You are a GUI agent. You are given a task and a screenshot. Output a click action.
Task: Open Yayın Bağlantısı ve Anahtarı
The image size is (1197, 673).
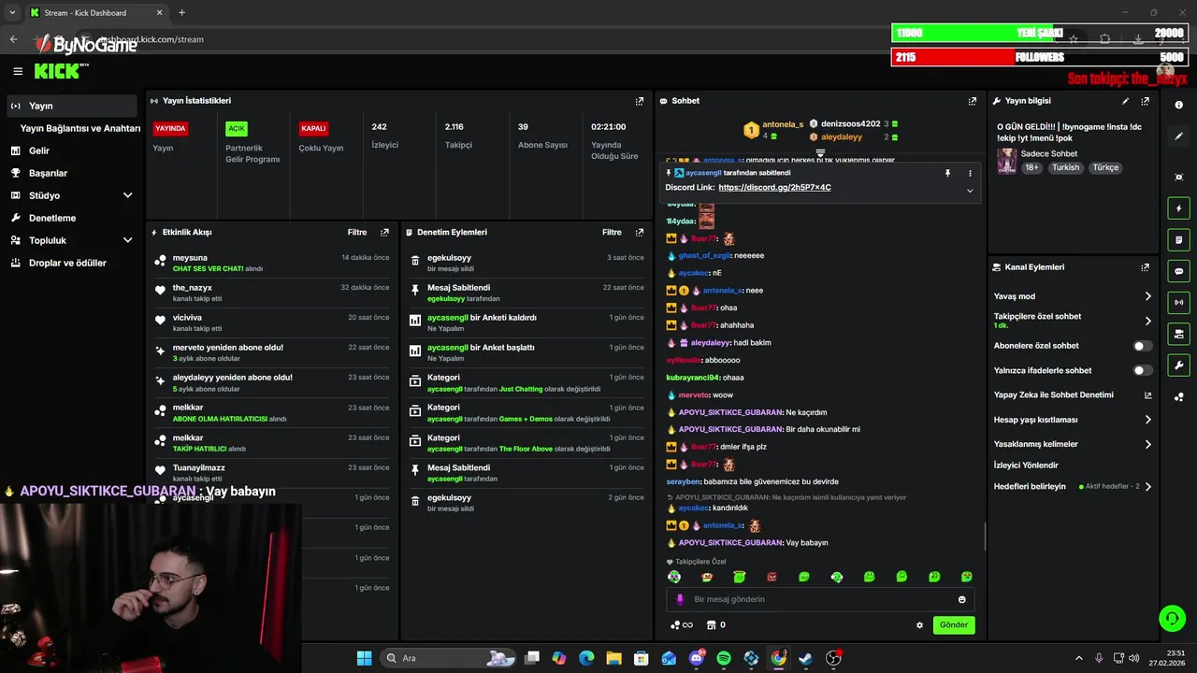80,128
